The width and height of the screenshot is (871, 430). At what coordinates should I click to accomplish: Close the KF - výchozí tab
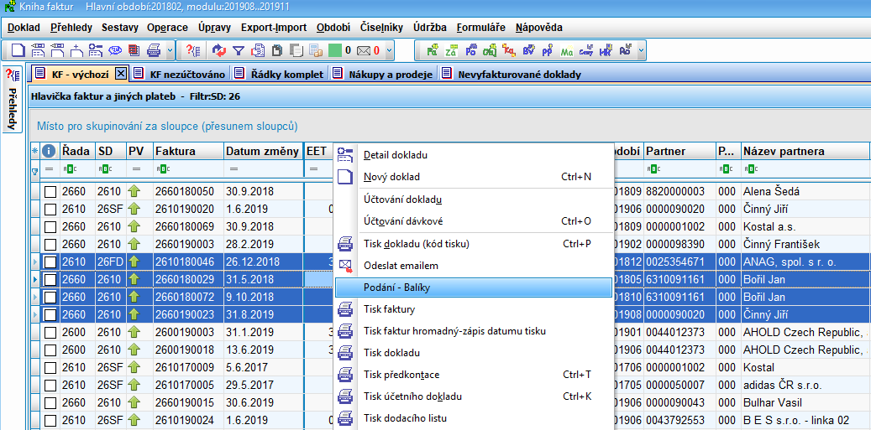click(x=121, y=74)
